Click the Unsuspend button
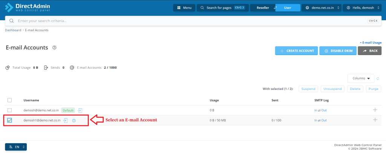 click(x=332, y=89)
